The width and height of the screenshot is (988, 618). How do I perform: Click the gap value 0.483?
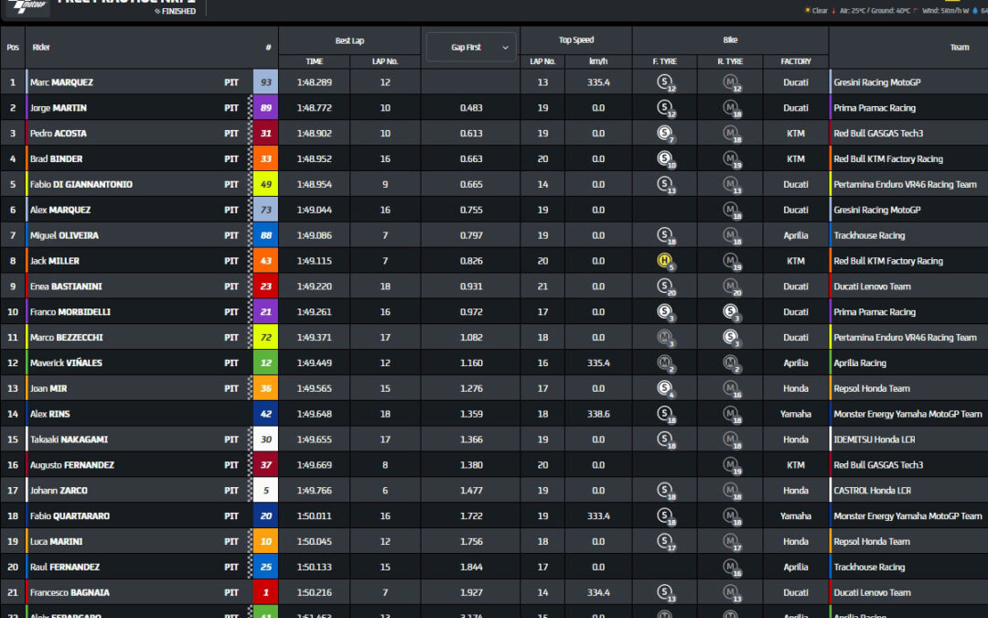[x=471, y=108]
